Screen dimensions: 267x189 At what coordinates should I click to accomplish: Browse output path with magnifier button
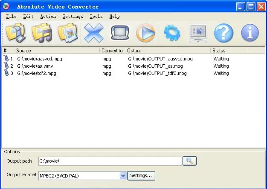tap(189, 161)
